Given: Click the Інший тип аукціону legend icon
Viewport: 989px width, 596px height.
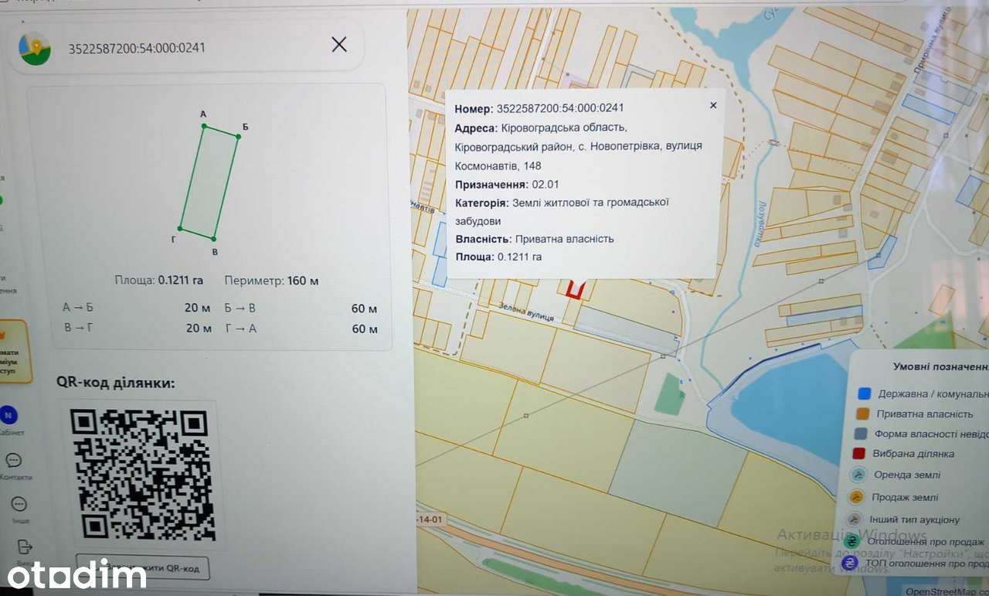Looking at the screenshot, I should point(853,519).
